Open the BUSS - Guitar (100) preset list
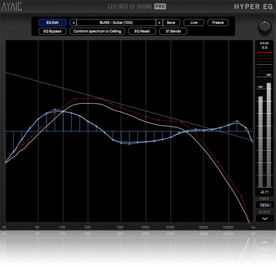276x265 pixels. coord(116,22)
